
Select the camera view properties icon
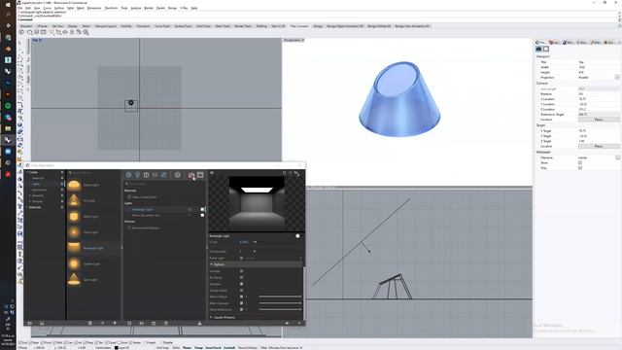click(538, 49)
